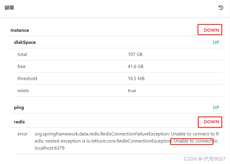Select the free row label
The width and height of the screenshot is (230, 164).
[x=21, y=67]
